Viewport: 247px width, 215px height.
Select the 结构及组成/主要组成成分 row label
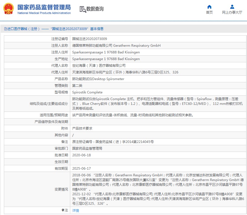[49, 103]
